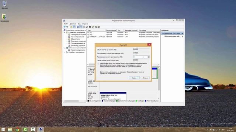The image size is (236, 132).
Task: Open File Explorer from the taskbar
Action: click(x=10, y=129)
